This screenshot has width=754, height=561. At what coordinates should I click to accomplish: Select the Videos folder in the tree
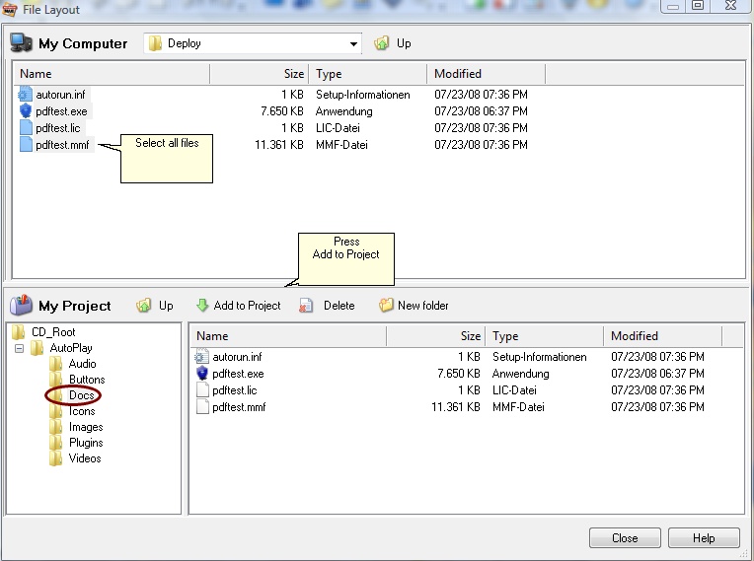tap(84, 458)
